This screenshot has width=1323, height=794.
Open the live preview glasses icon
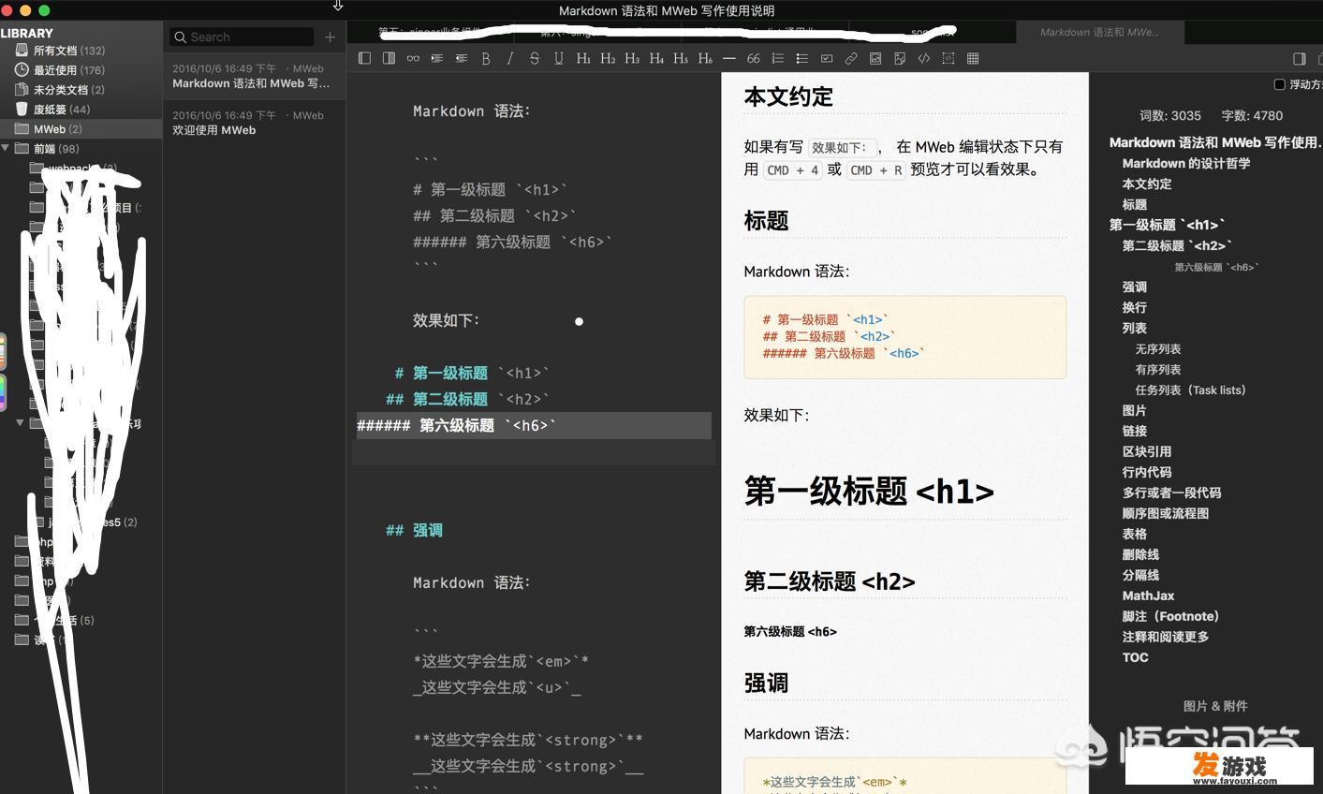click(413, 58)
